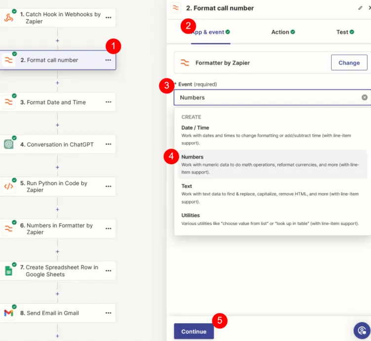Click the Continue button
Image resolution: width=371 pixels, height=341 pixels.
[x=194, y=331]
